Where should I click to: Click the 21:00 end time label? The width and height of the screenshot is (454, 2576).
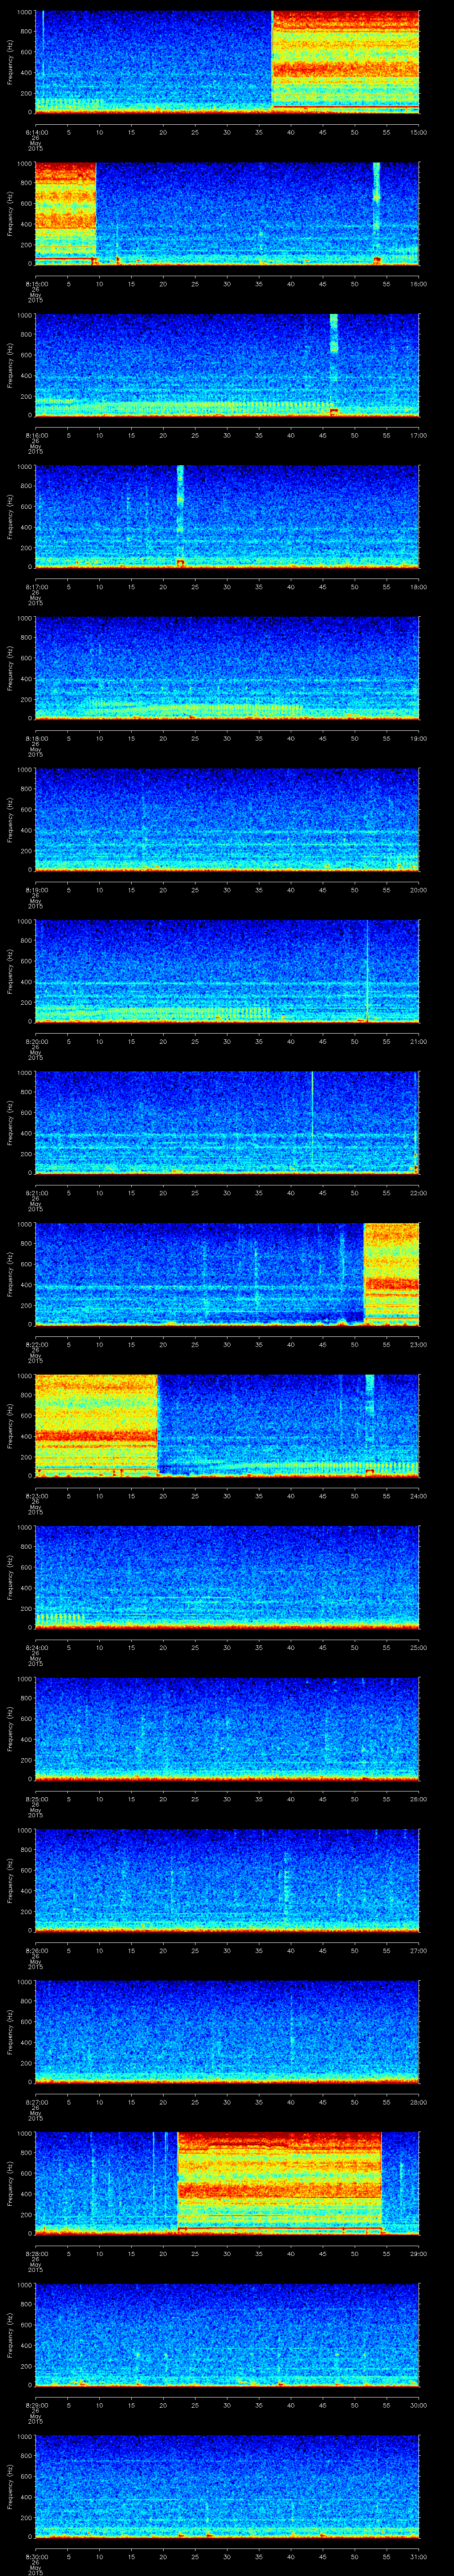(418, 1042)
